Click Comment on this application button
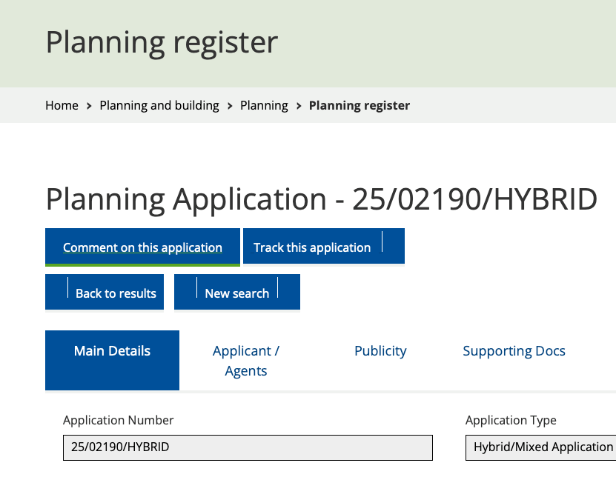The width and height of the screenshot is (616, 480). tap(142, 247)
